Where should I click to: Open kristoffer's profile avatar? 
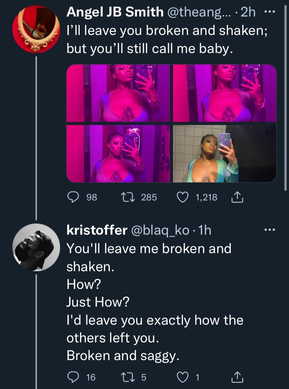[35, 247]
